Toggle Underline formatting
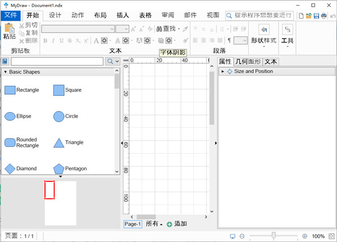 tap(62, 40)
